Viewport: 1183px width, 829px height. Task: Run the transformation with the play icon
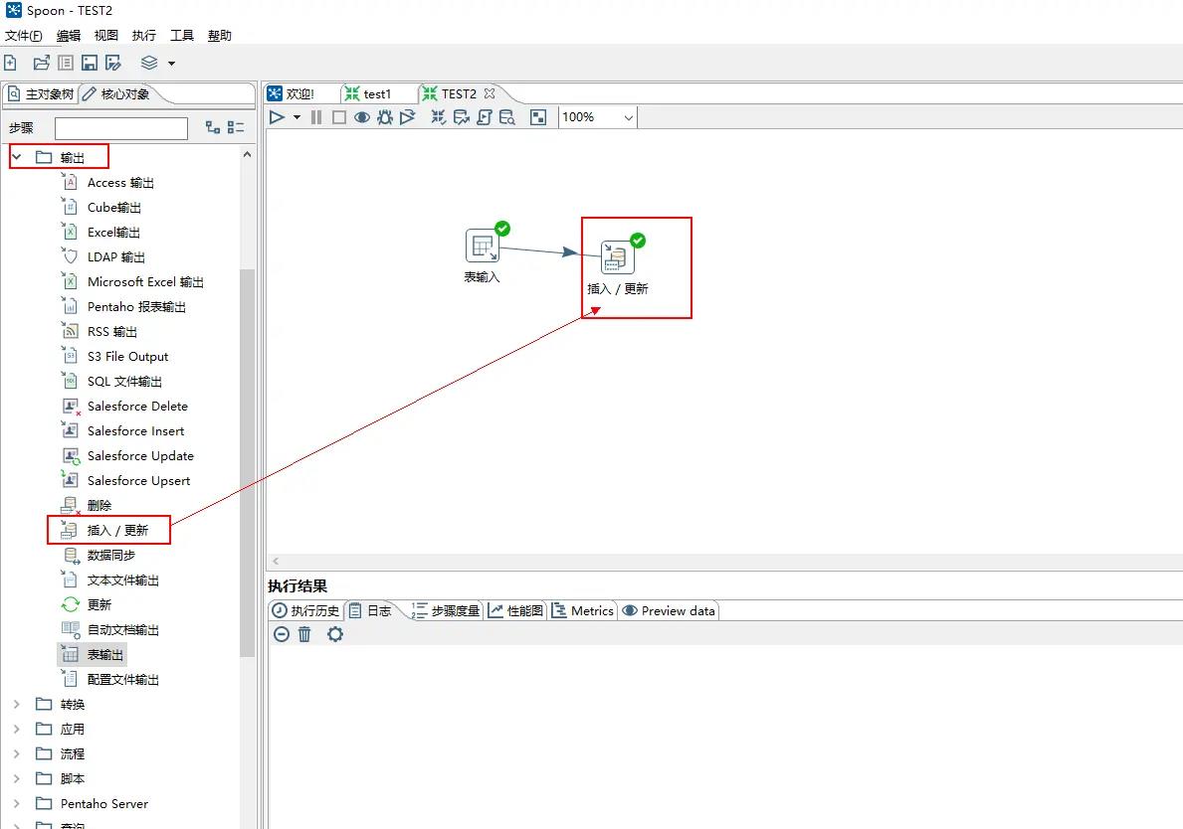pos(277,117)
